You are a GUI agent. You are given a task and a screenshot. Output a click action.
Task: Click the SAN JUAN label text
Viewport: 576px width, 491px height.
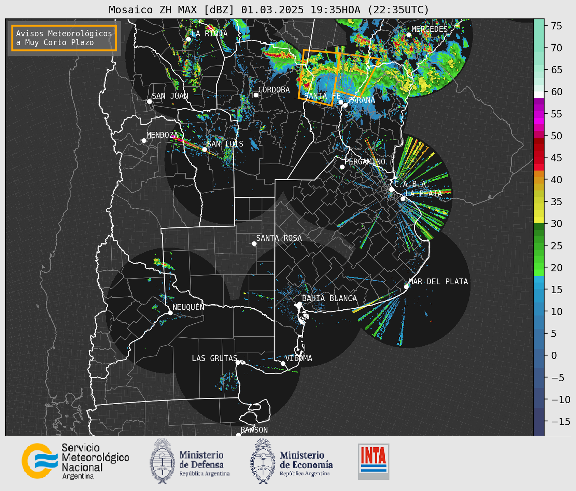click(170, 96)
